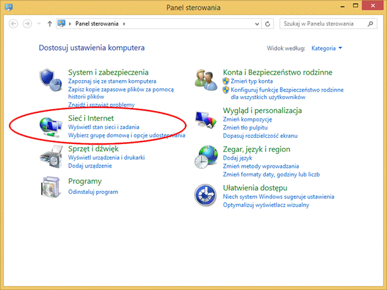This screenshot has height=290, width=387.
Task: Close the Panel sterowania window
Action: 372,6
